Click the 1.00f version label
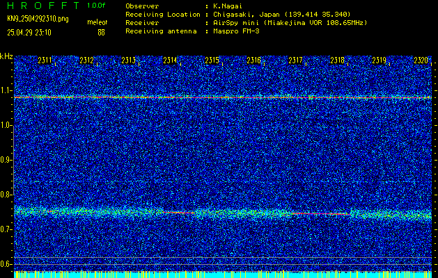Viewport: 438px width, 278px height. [96, 6]
